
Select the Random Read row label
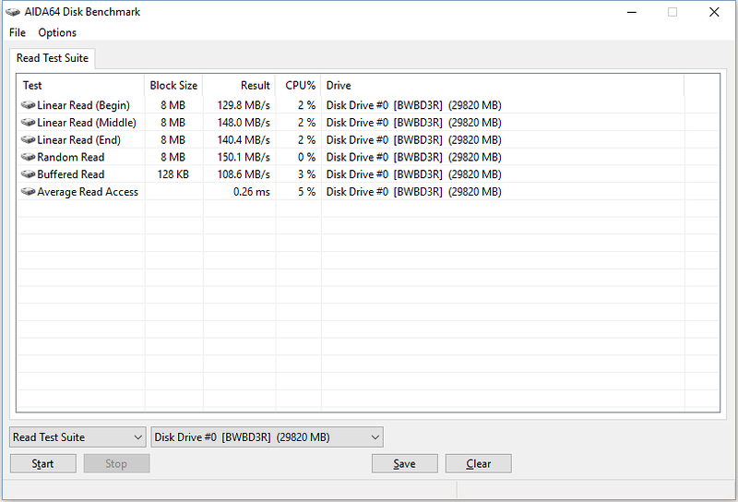(71, 157)
